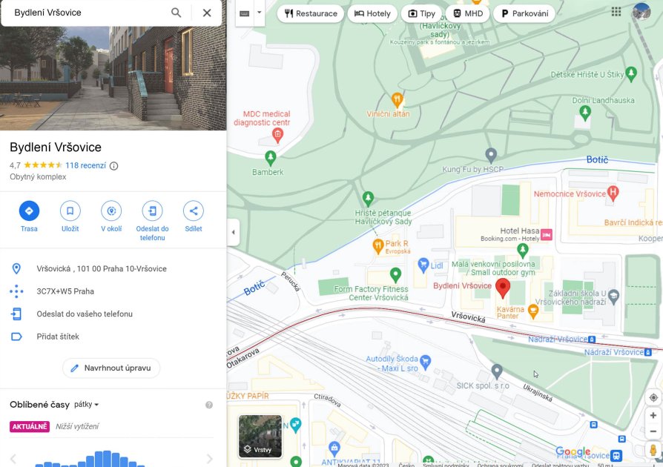This screenshot has height=467, width=663.
Task: Click Form Factory Fitness Center pin
Action: pos(395,275)
